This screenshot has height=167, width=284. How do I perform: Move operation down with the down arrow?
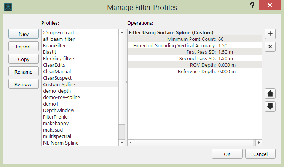pyautogui.click(x=270, y=106)
